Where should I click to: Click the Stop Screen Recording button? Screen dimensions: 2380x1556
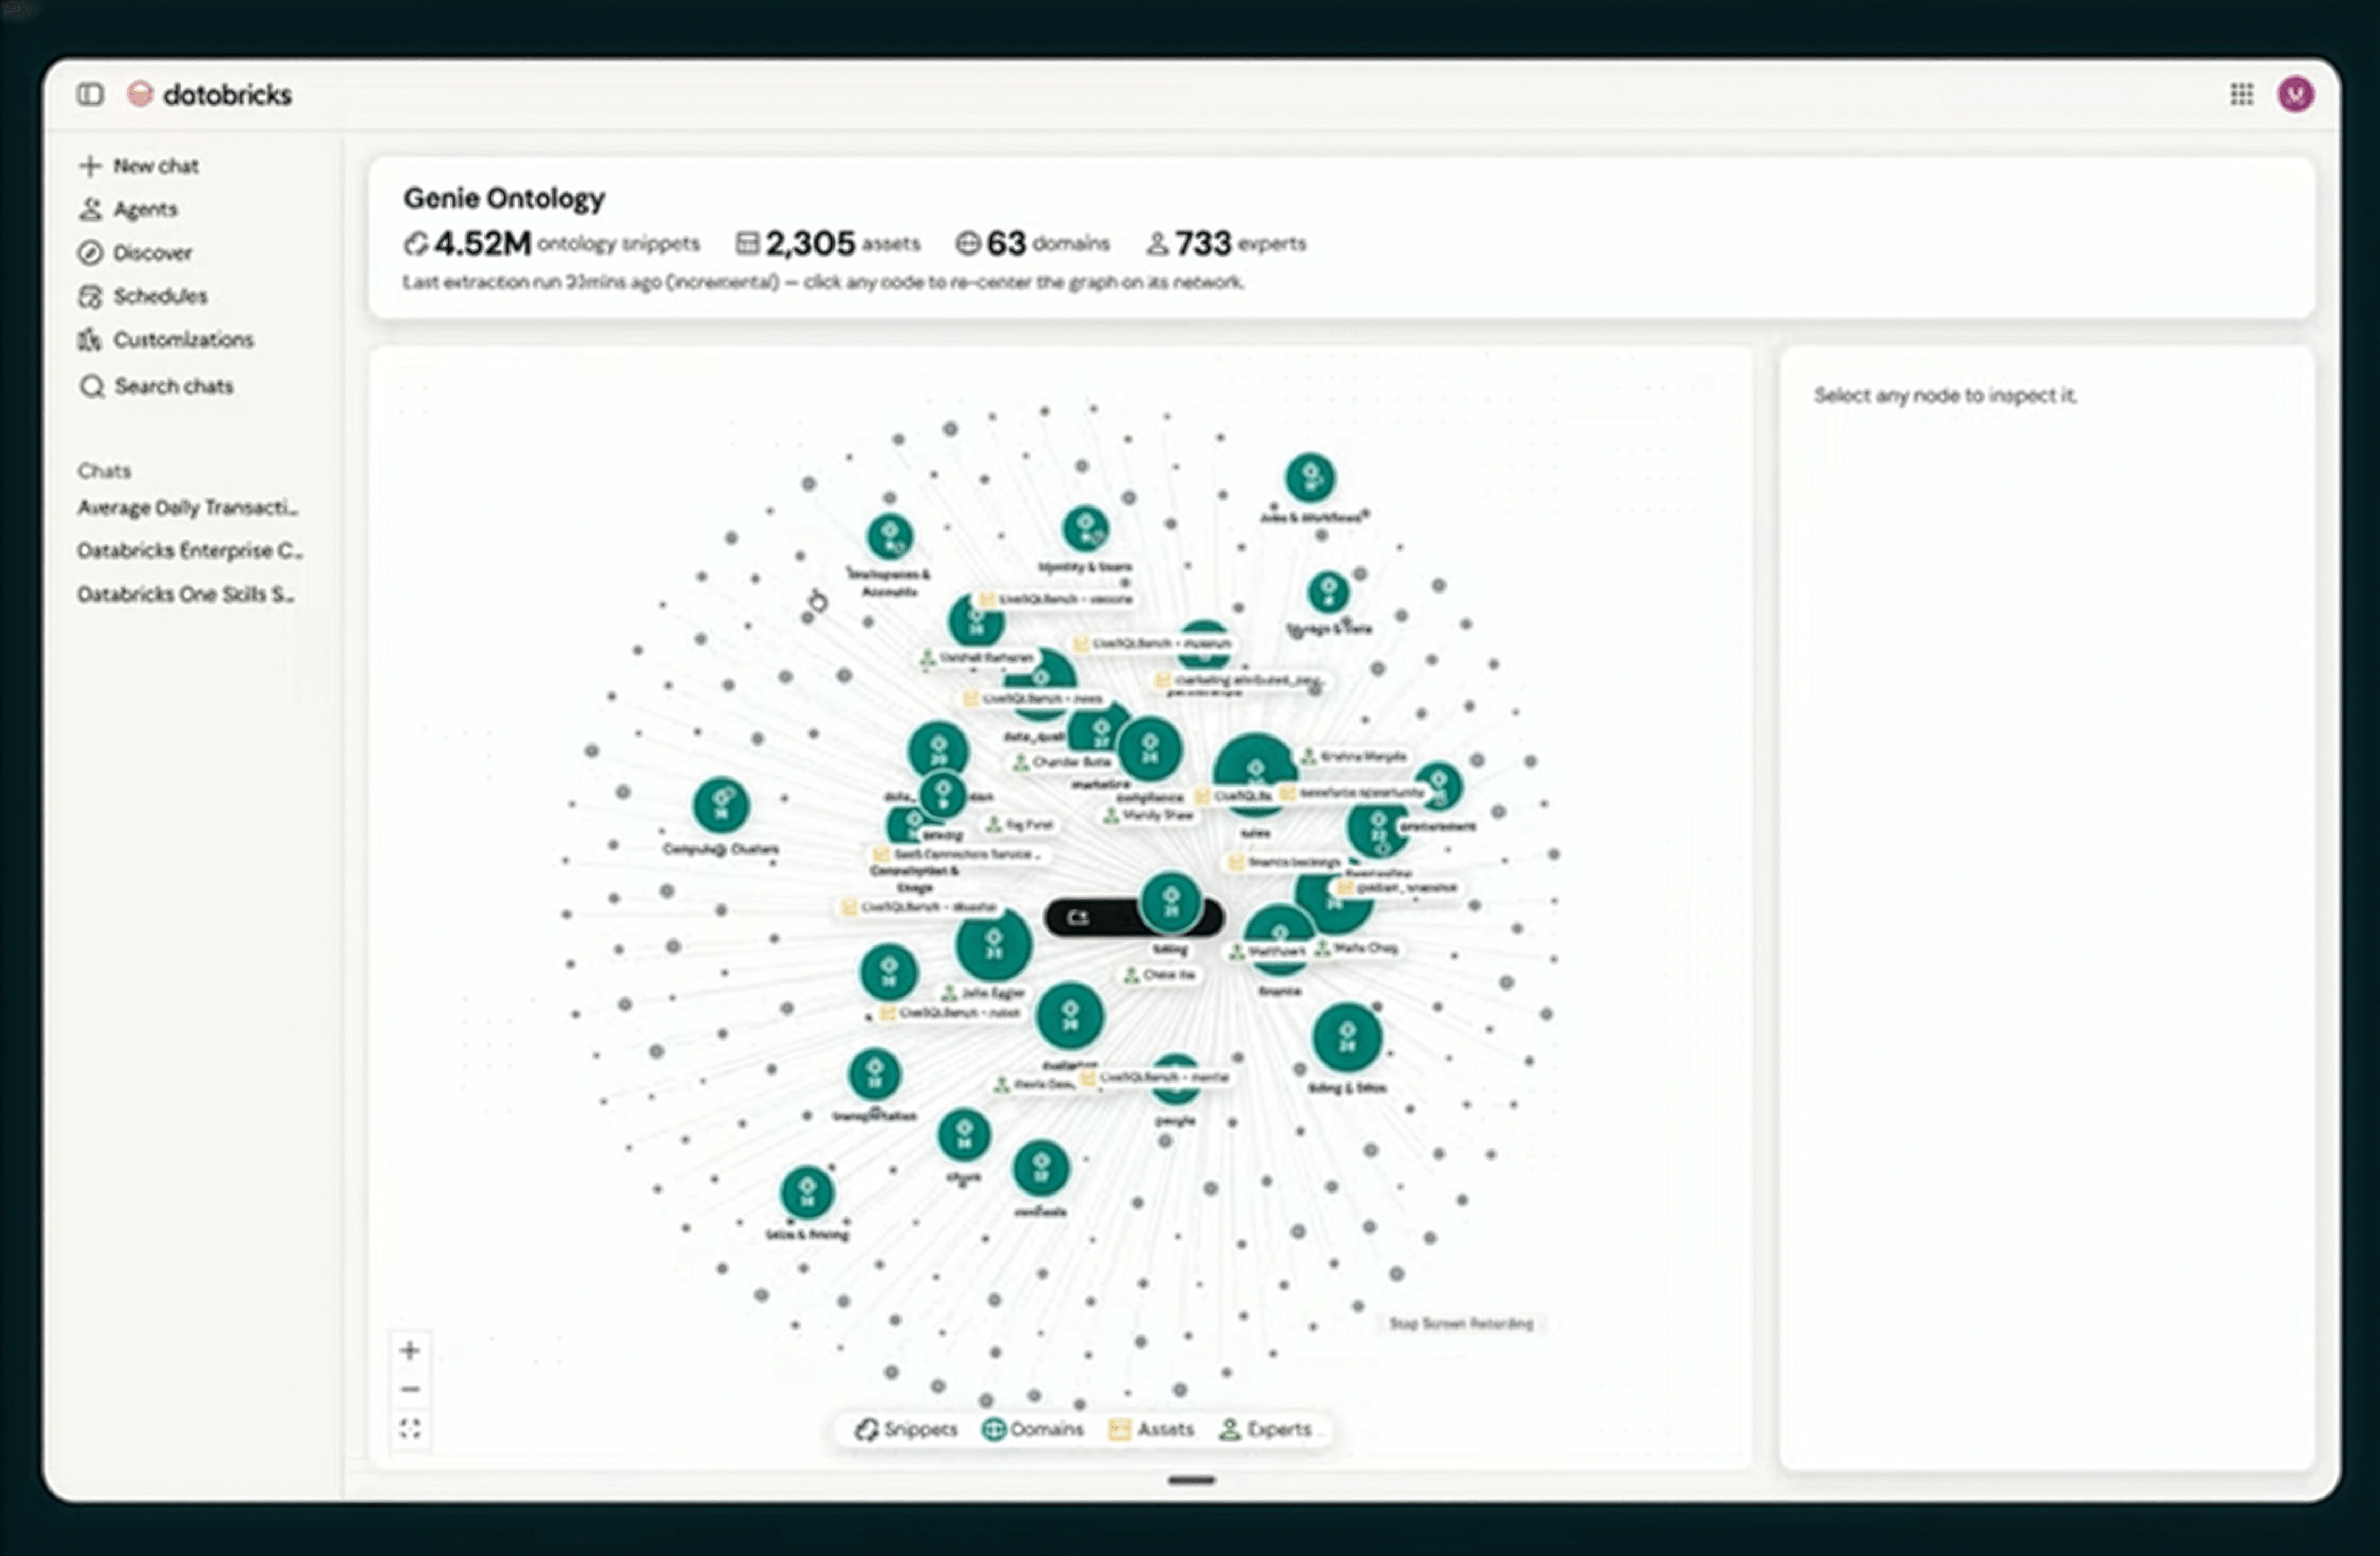click(1461, 1323)
